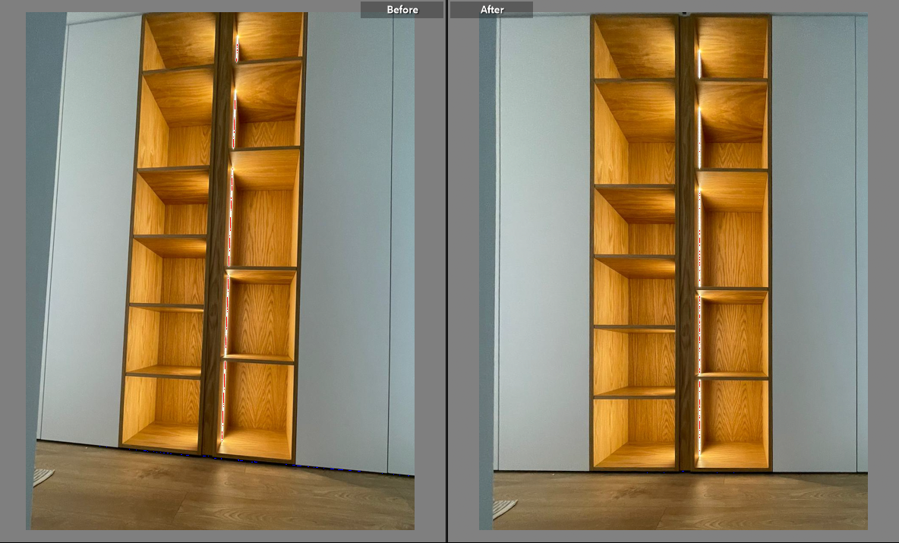Click the rug corner in After image
Viewport: 899px width, 543px height.
pyautogui.click(x=505, y=507)
